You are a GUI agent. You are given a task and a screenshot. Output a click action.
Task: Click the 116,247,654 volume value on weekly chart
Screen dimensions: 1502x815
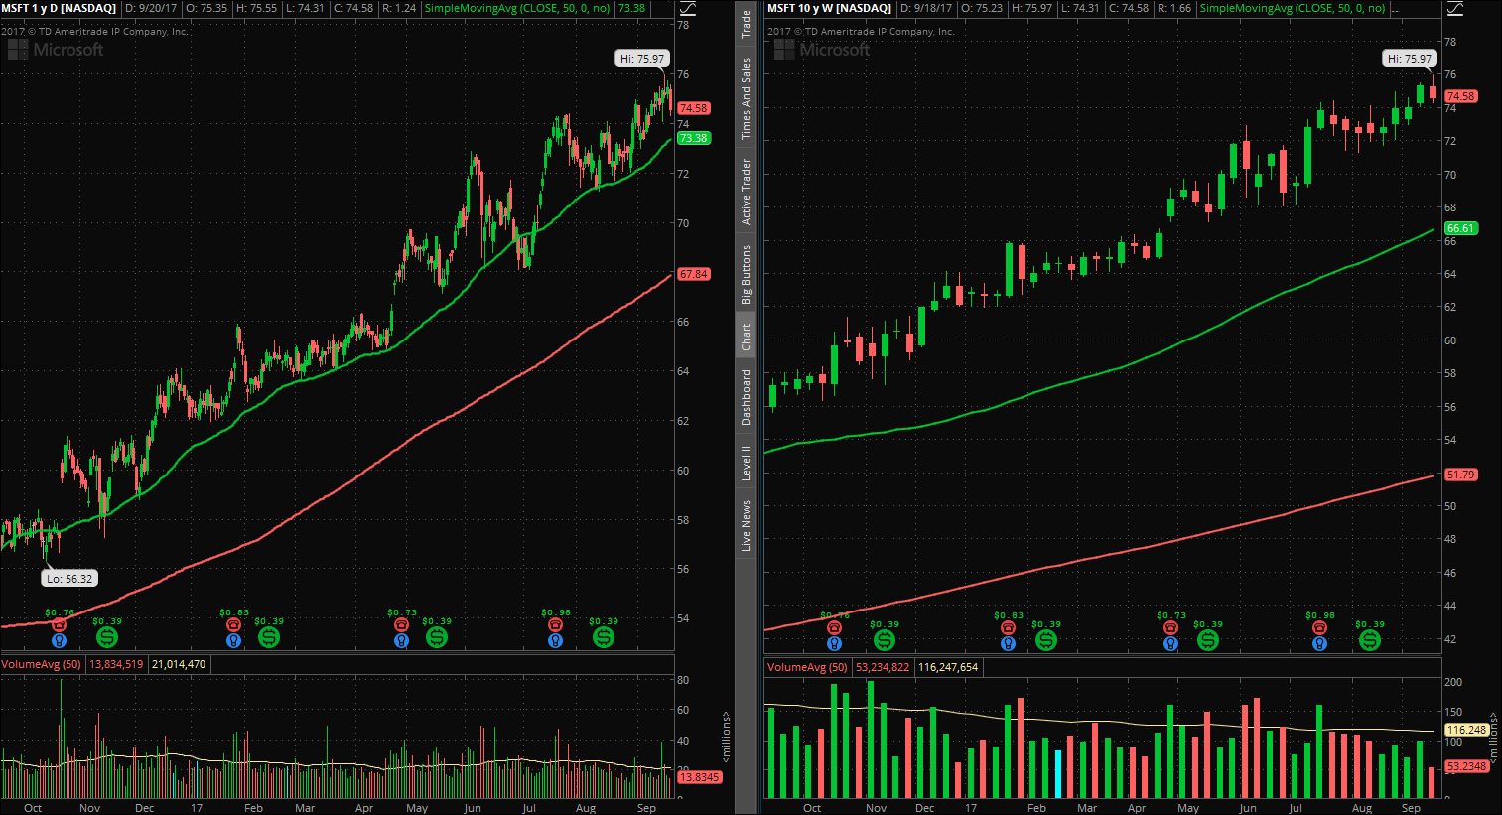[948, 667]
